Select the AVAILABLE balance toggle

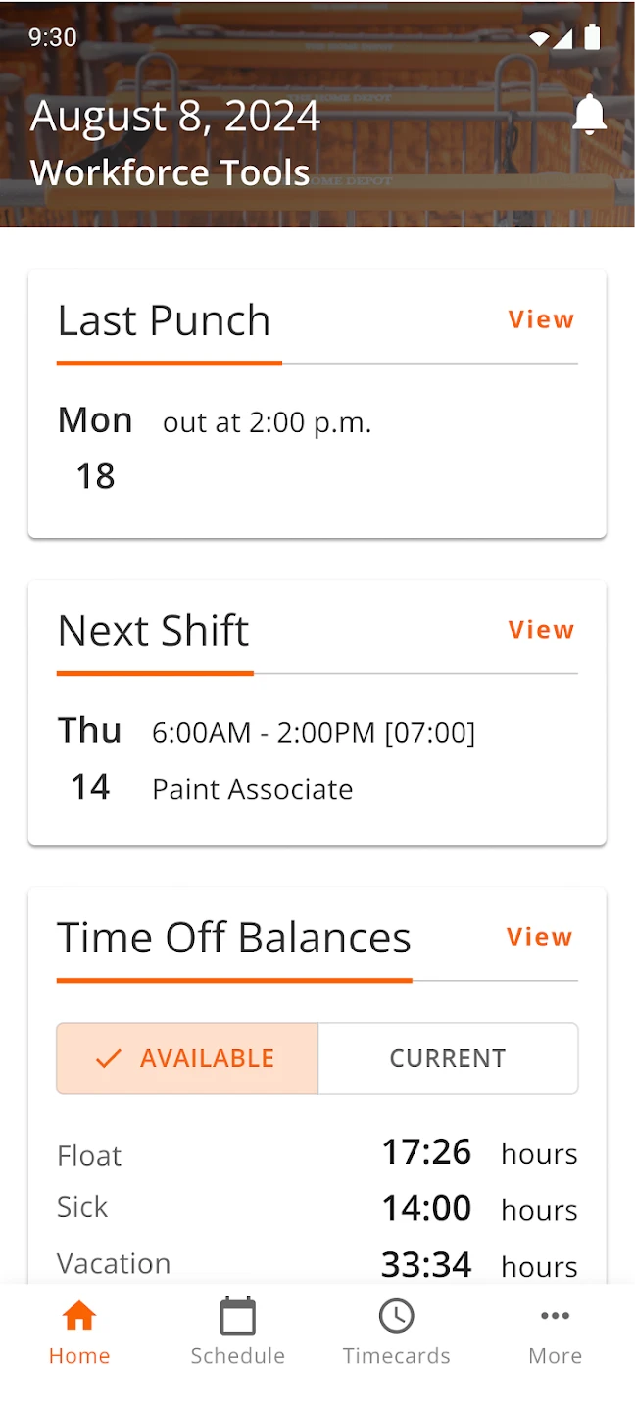[187, 1058]
